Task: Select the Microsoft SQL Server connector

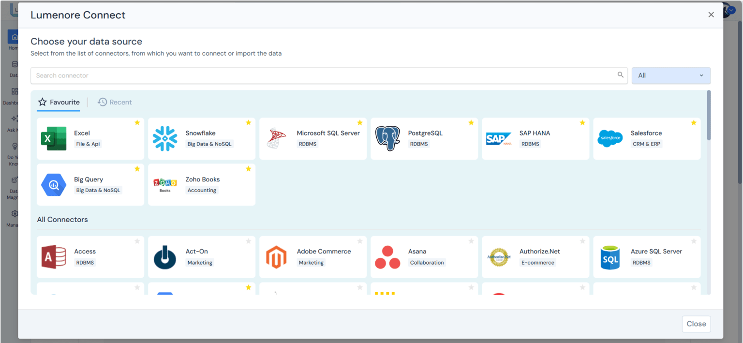Action: click(x=312, y=138)
